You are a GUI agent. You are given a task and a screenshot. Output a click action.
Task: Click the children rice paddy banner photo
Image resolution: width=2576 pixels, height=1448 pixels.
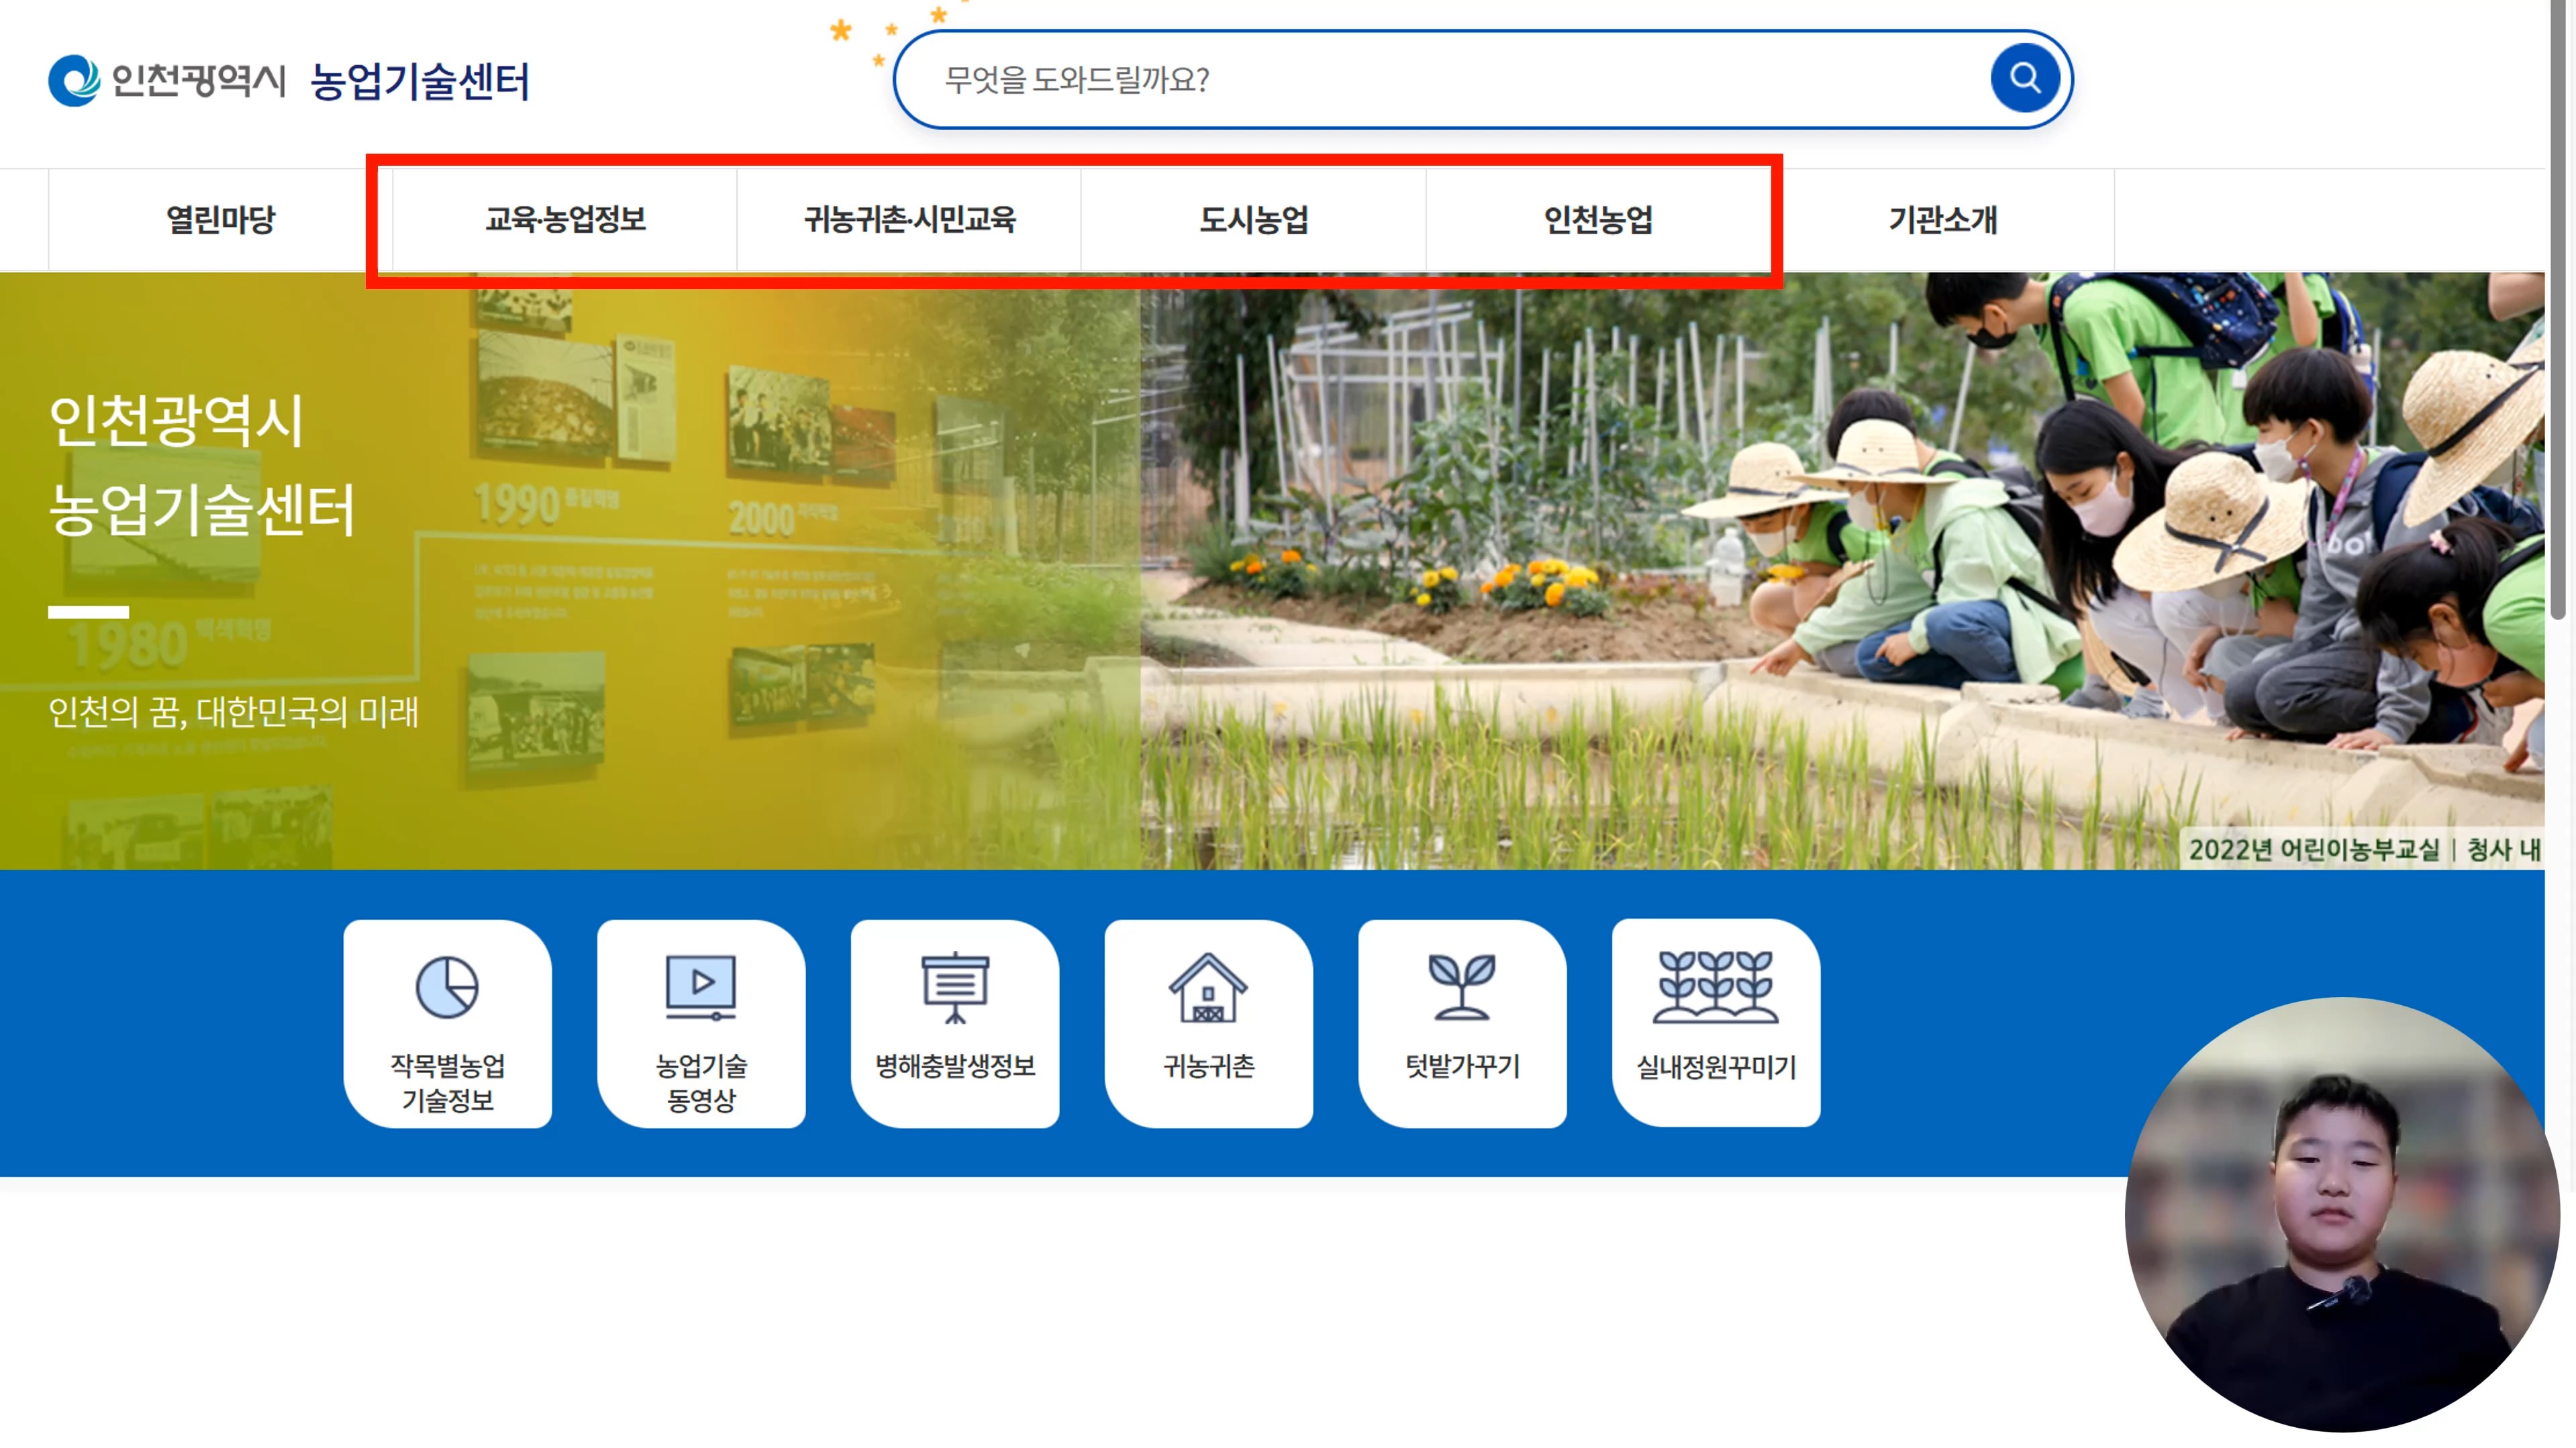click(x=1842, y=570)
